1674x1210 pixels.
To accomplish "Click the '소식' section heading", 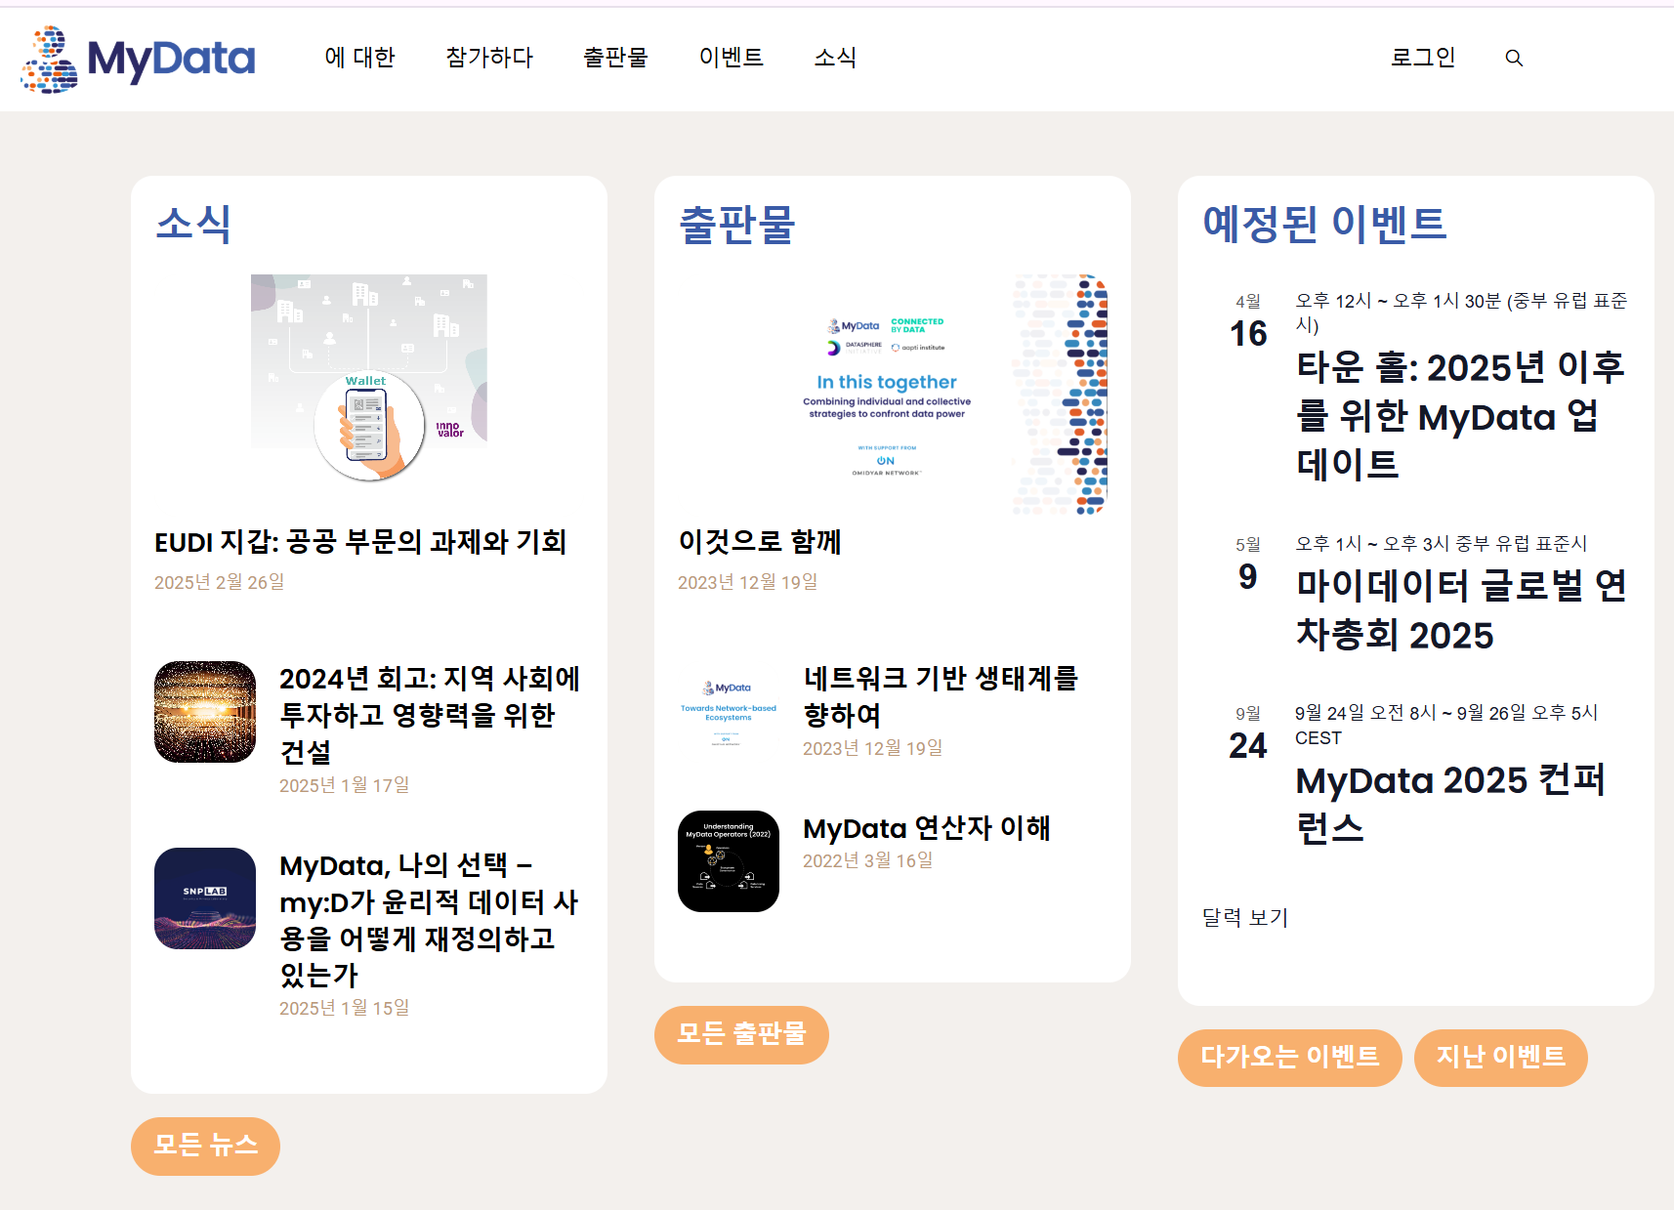I will (x=193, y=224).
